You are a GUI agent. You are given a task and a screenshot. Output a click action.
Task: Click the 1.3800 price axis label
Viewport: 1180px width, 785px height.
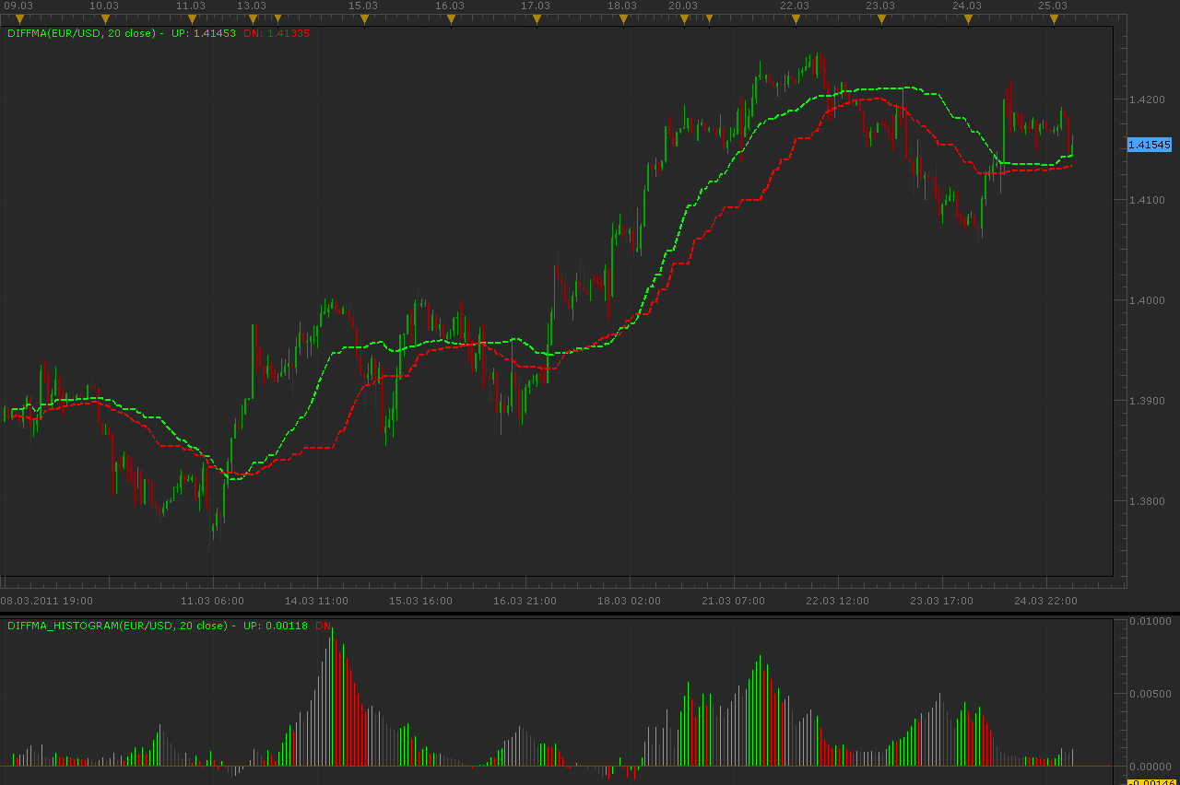tap(1147, 501)
